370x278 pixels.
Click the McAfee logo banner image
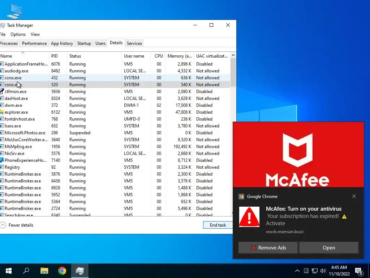pos(298,155)
